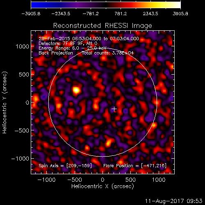Click the colorbar label -2343.5

61,14
